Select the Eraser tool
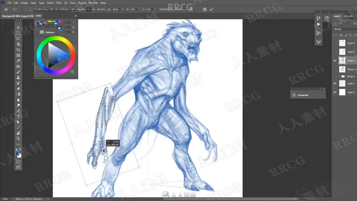The width and height of the screenshot is (357, 201). point(18,89)
